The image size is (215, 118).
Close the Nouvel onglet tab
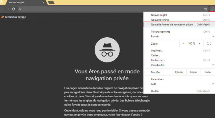[x=43, y=3]
